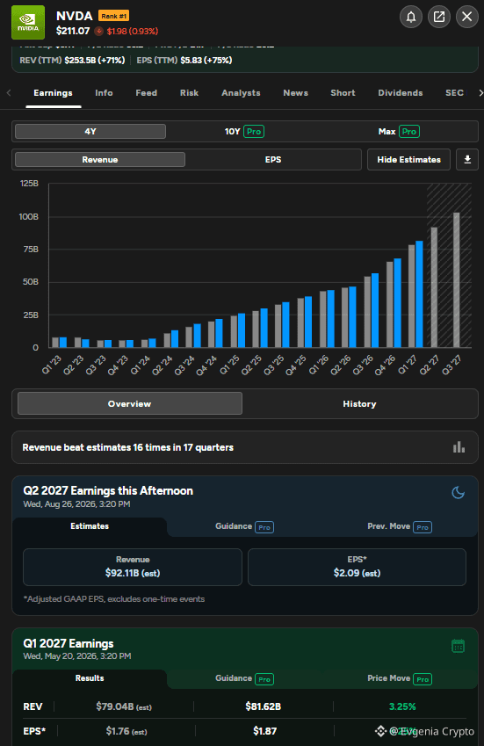
Task: Open the SEC tab
Action: pos(454,93)
